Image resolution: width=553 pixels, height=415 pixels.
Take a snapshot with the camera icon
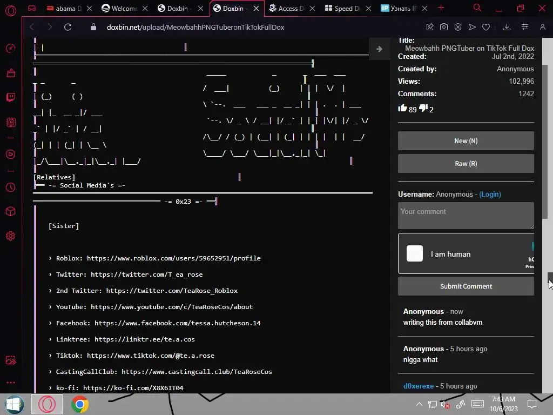[x=444, y=27]
